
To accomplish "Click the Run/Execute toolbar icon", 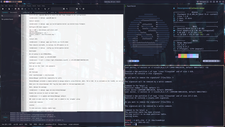I will point(45,9).
